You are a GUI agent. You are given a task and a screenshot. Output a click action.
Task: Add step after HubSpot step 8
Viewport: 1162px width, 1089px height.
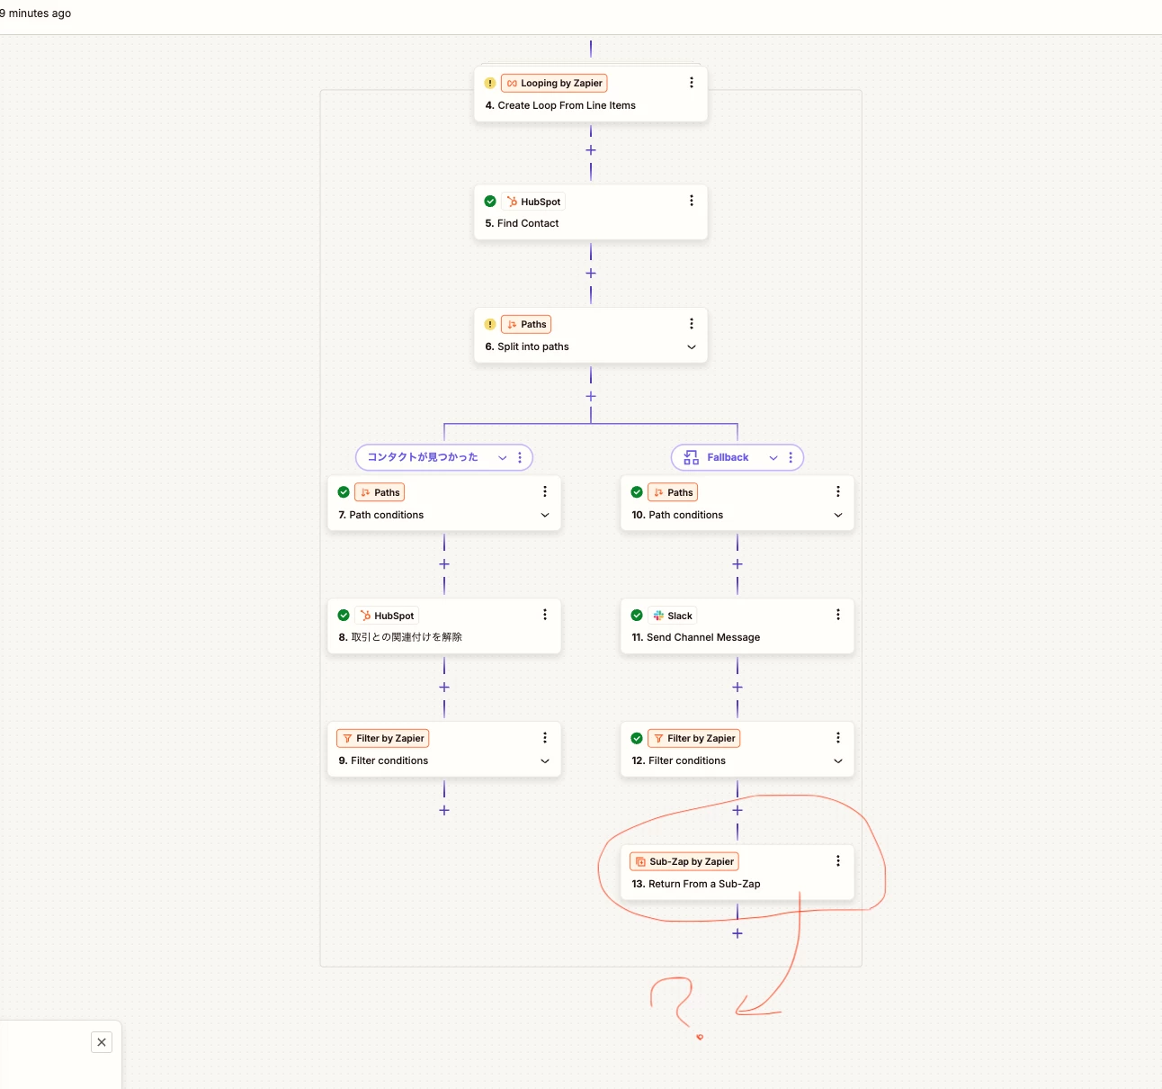point(444,688)
